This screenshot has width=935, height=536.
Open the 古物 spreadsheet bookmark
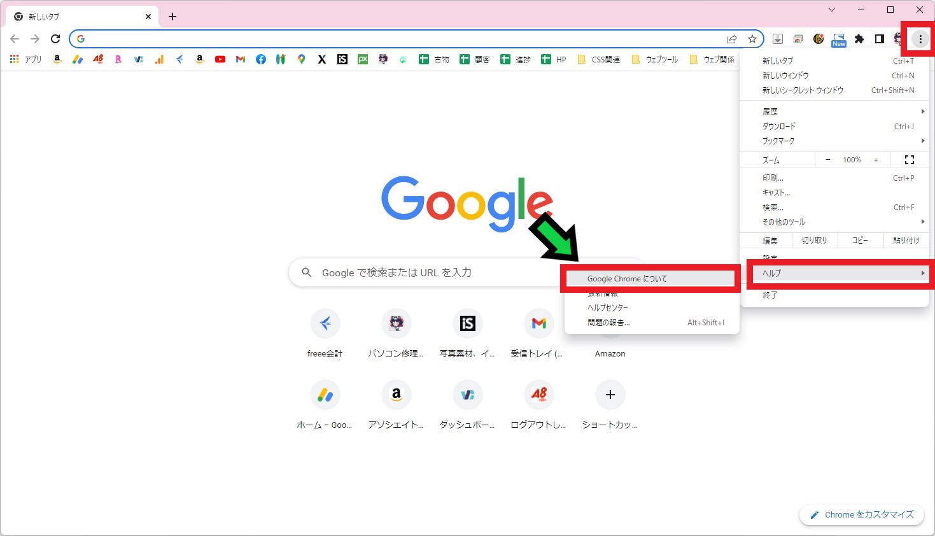434,59
